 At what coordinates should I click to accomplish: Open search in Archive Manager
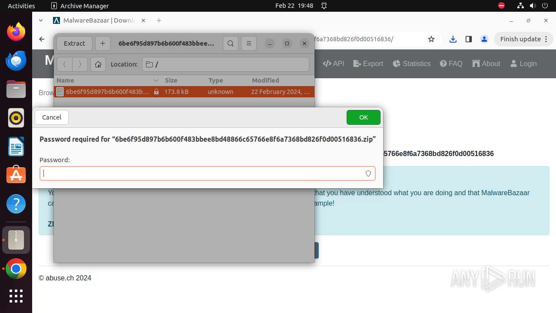point(231,43)
